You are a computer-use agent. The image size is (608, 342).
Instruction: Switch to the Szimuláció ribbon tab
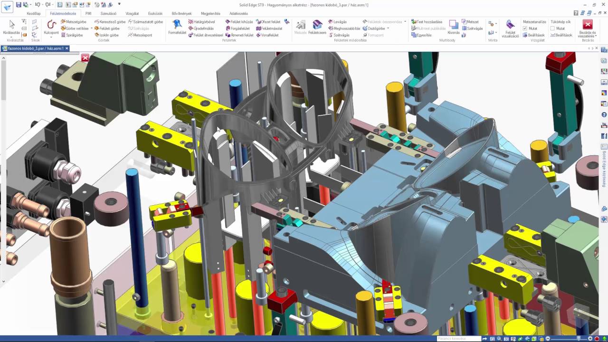click(x=108, y=14)
